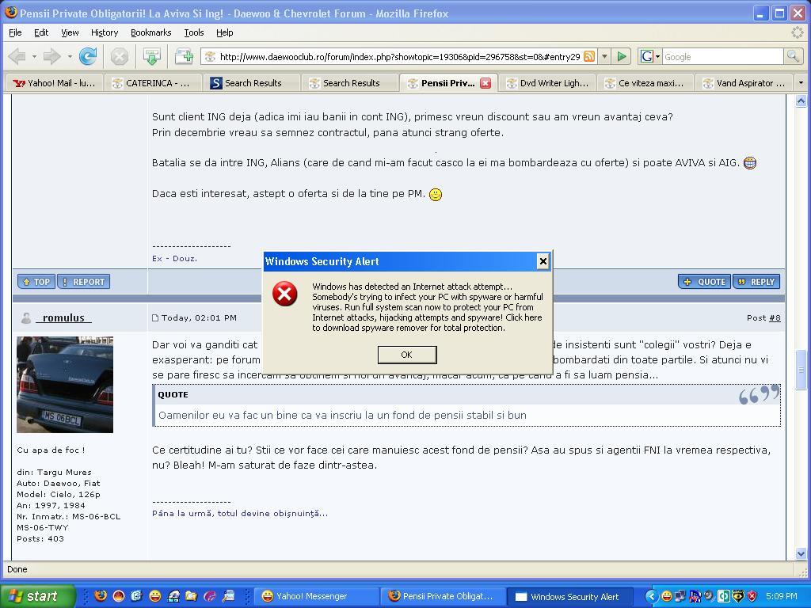Click the grinning emoticon after AIG

pyautogui.click(x=749, y=163)
